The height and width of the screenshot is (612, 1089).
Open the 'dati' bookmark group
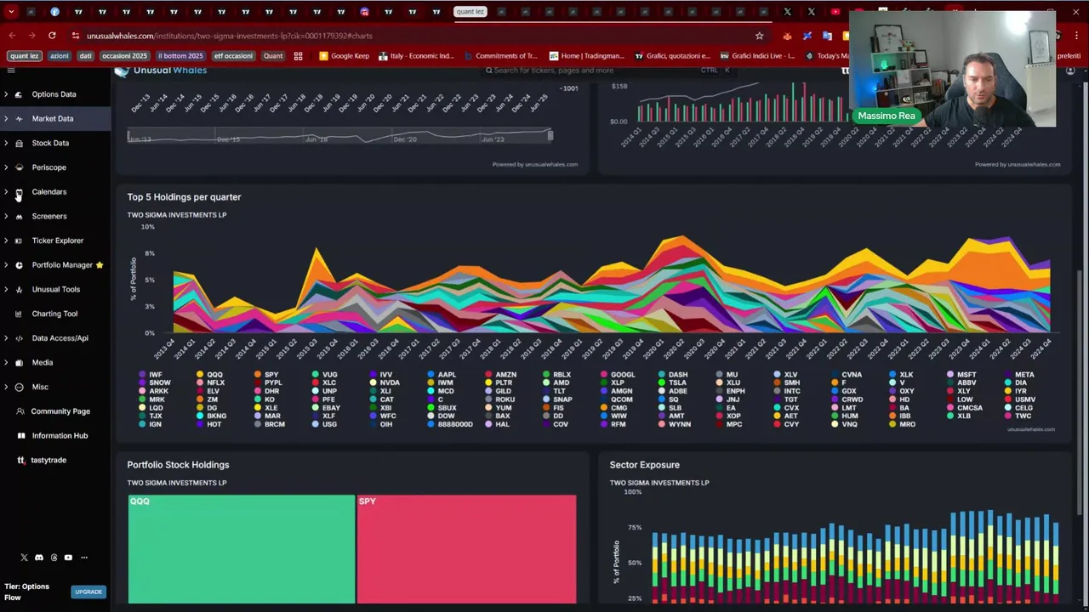[85, 56]
